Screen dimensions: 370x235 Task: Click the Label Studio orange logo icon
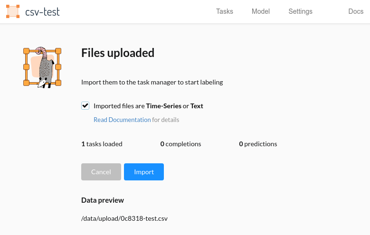click(x=13, y=11)
